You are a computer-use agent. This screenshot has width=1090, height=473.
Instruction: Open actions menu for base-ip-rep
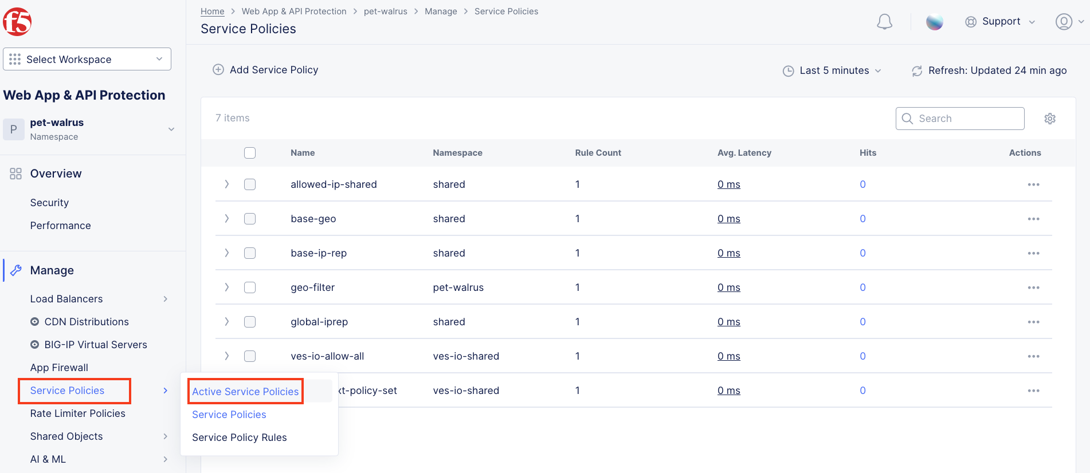1033,253
